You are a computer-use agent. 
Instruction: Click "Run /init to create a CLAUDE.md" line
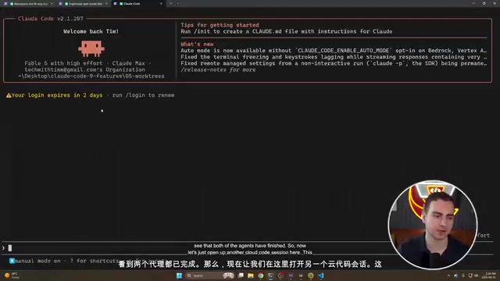[287, 31]
